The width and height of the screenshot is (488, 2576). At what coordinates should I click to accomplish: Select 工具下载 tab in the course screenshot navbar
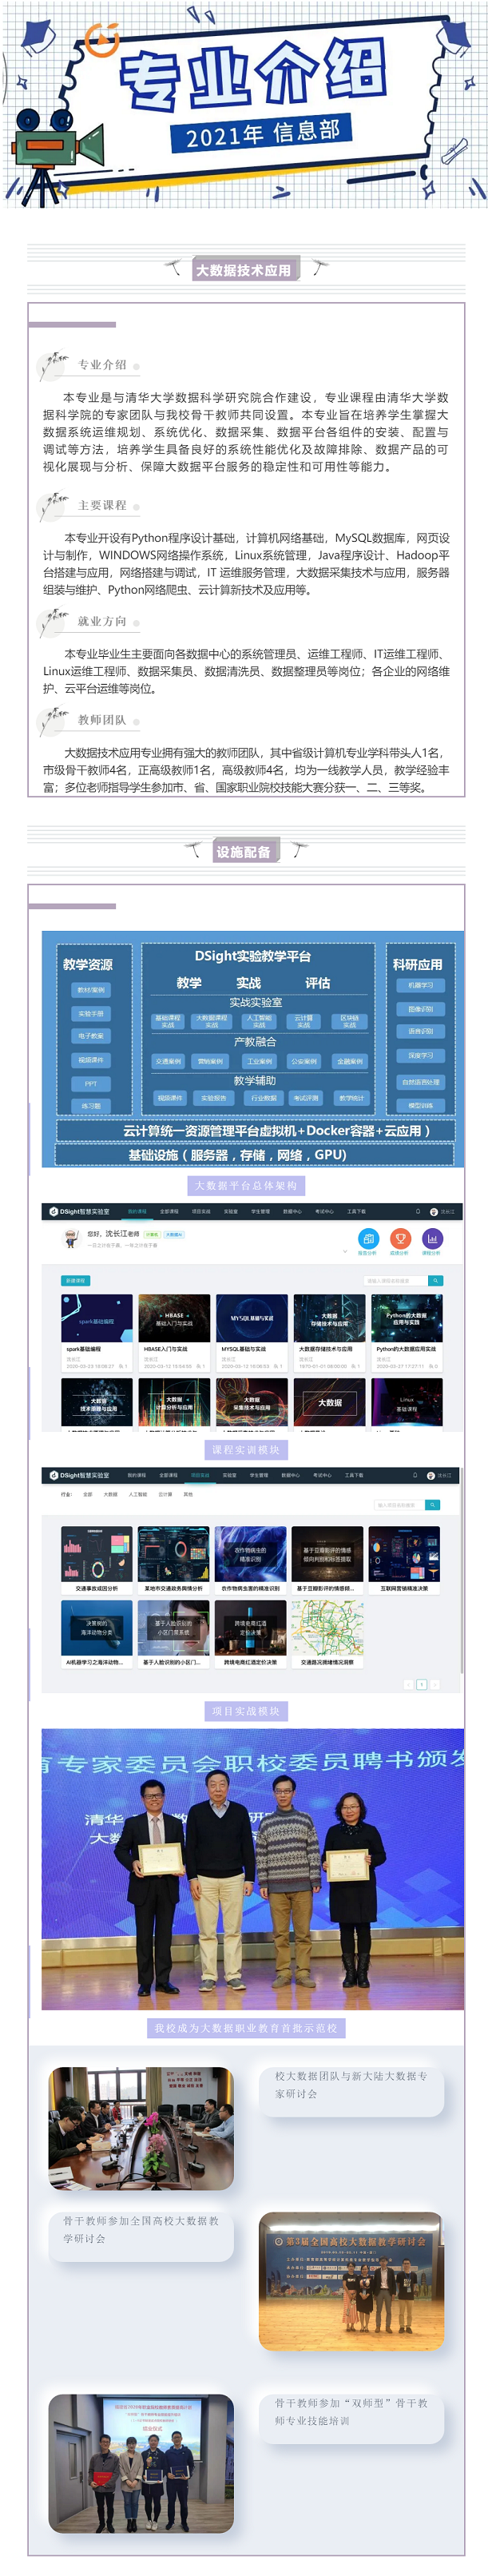point(356,1211)
